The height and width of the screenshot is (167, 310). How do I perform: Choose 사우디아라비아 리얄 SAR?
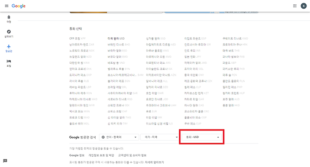tap(122, 93)
